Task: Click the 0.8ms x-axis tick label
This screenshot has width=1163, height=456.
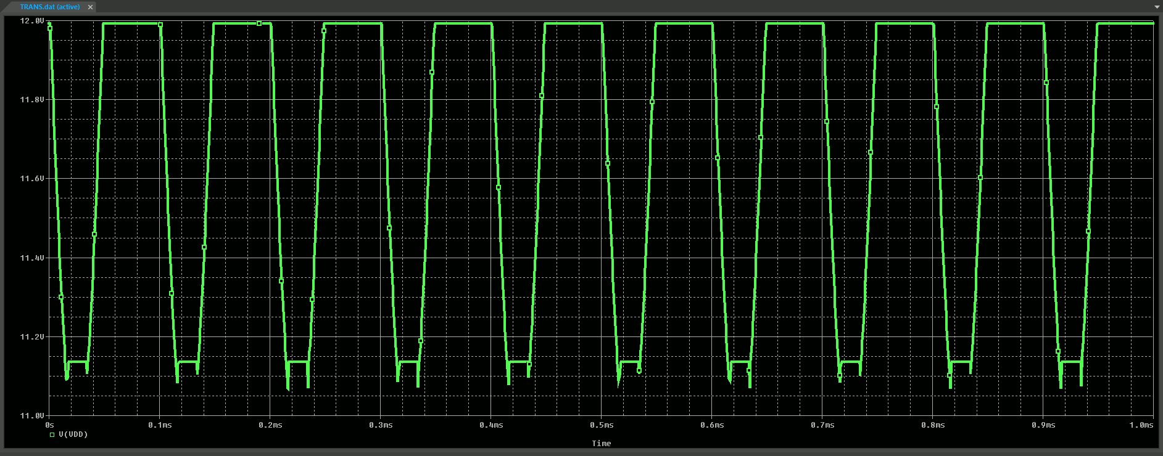Action: pyautogui.click(x=932, y=425)
